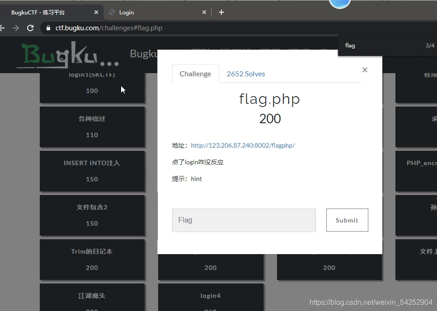Click the hint text 点了login咋没反应
The image size is (437, 311).
(x=197, y=162)
